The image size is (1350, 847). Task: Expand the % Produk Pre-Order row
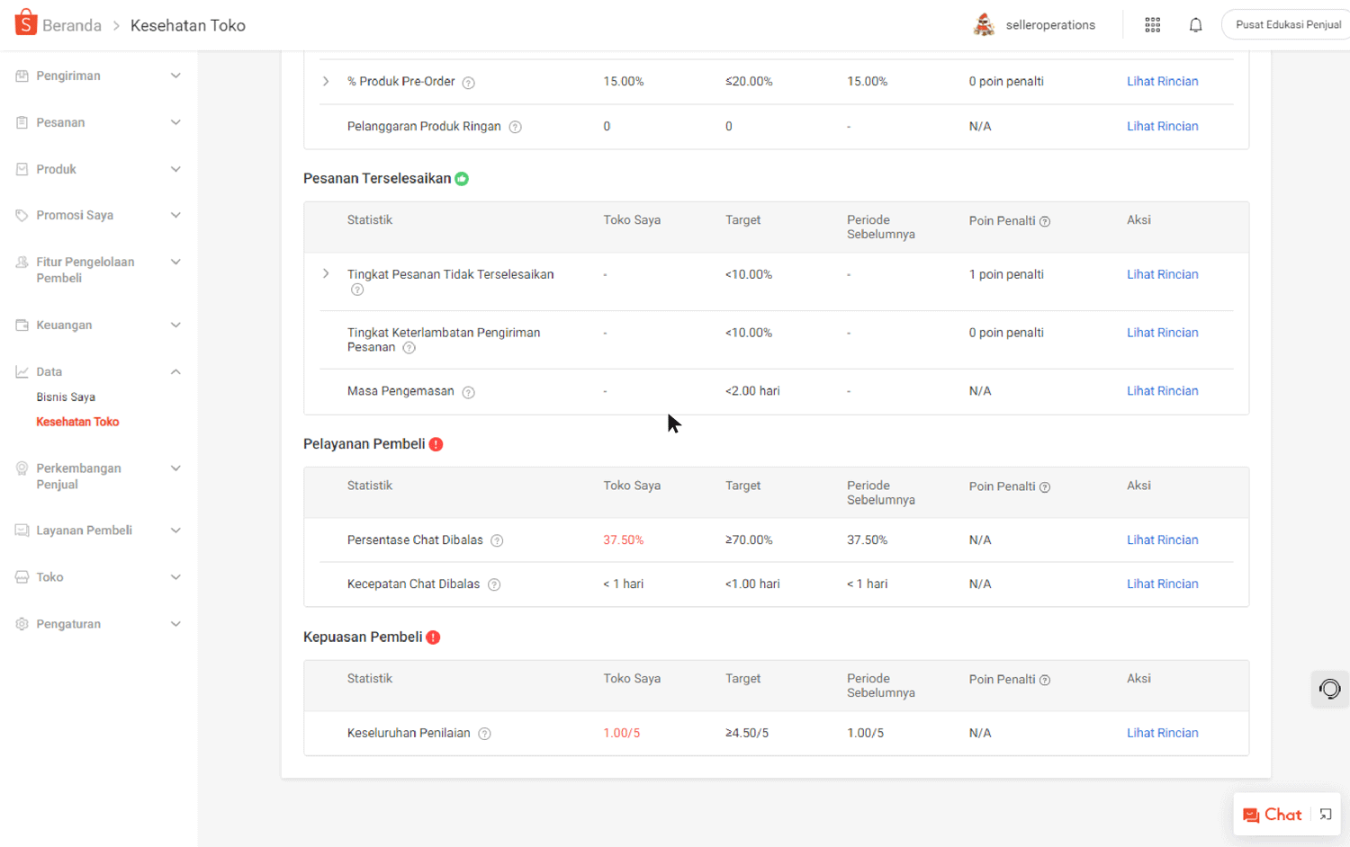coord(326,82)
